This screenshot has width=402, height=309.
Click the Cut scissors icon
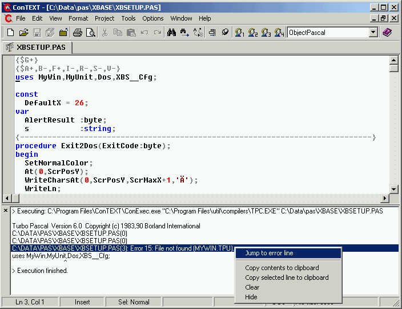104,33
